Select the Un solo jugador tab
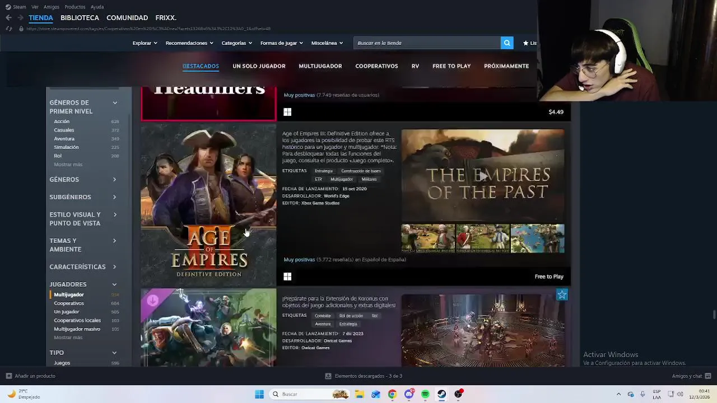Viewport: 717px width, 403px height. (x=259, y=66)
